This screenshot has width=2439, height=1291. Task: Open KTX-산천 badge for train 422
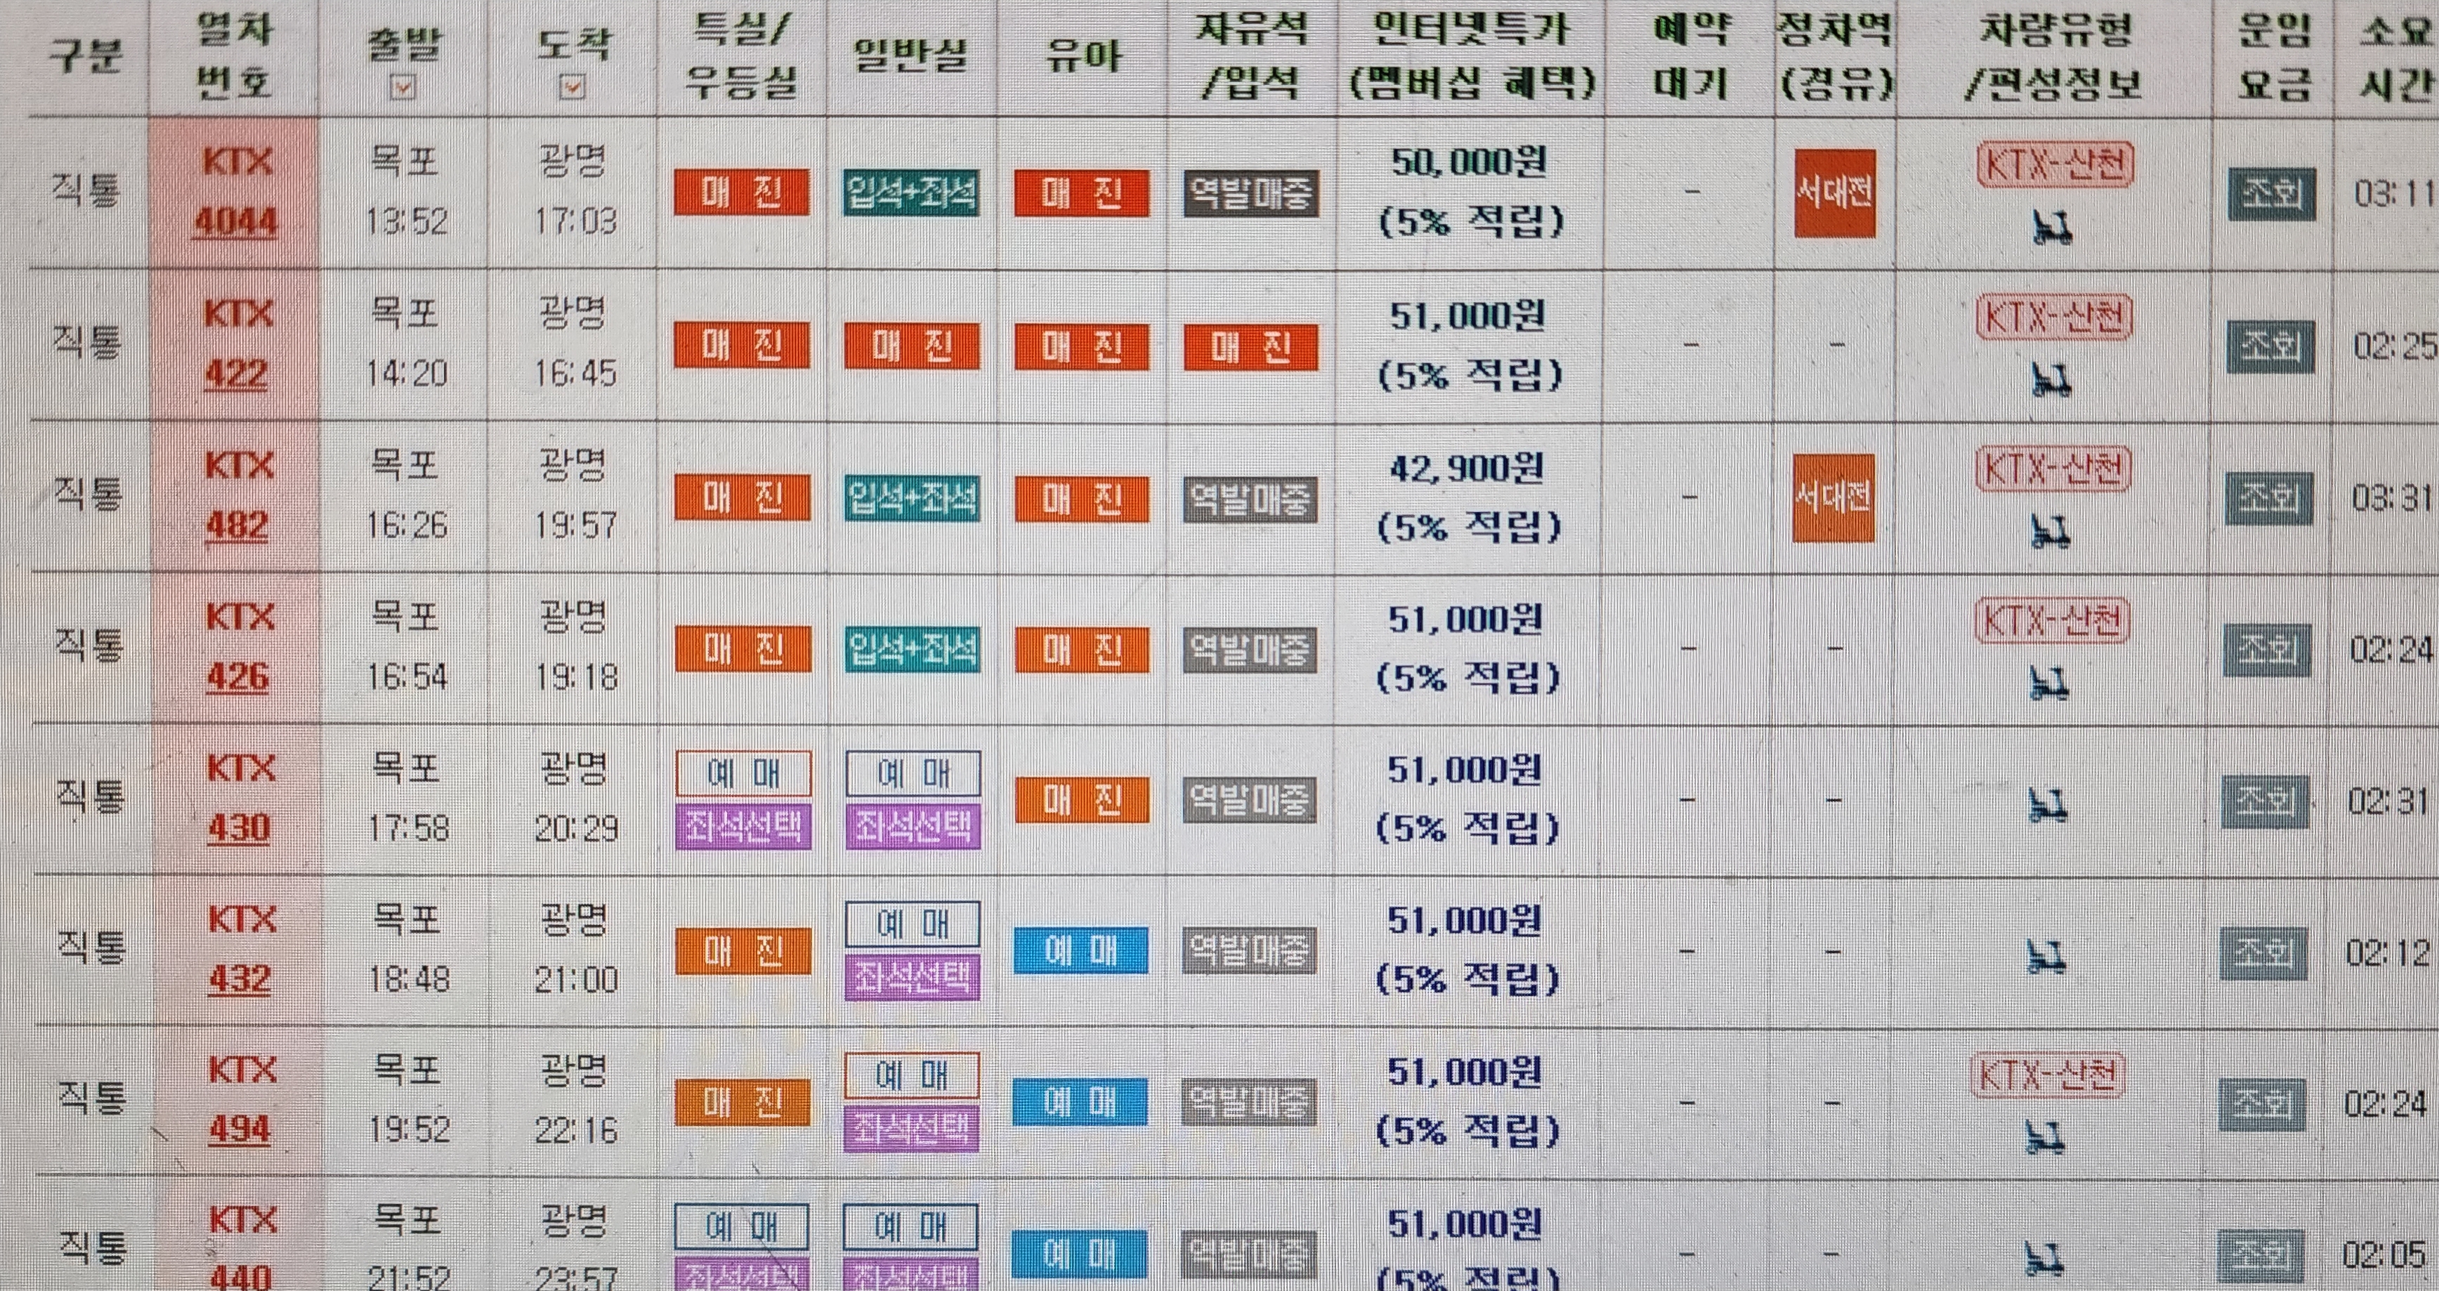[x=2053, y=317]
